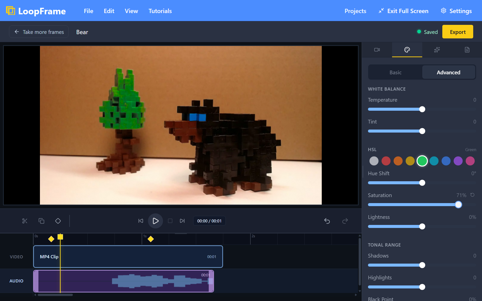Open the Edit menu

tap(109, 11)
